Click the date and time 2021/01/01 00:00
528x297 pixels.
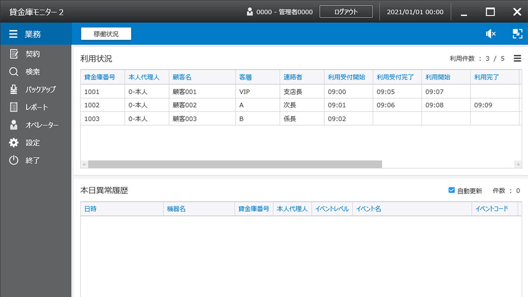tap(415, 12)
